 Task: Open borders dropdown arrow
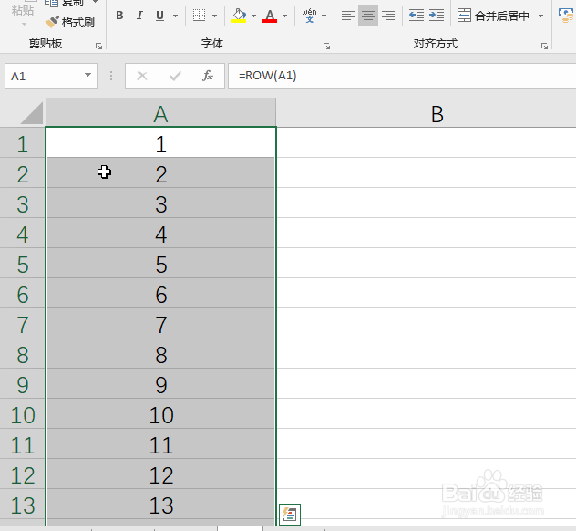click(x=214, y=16)
